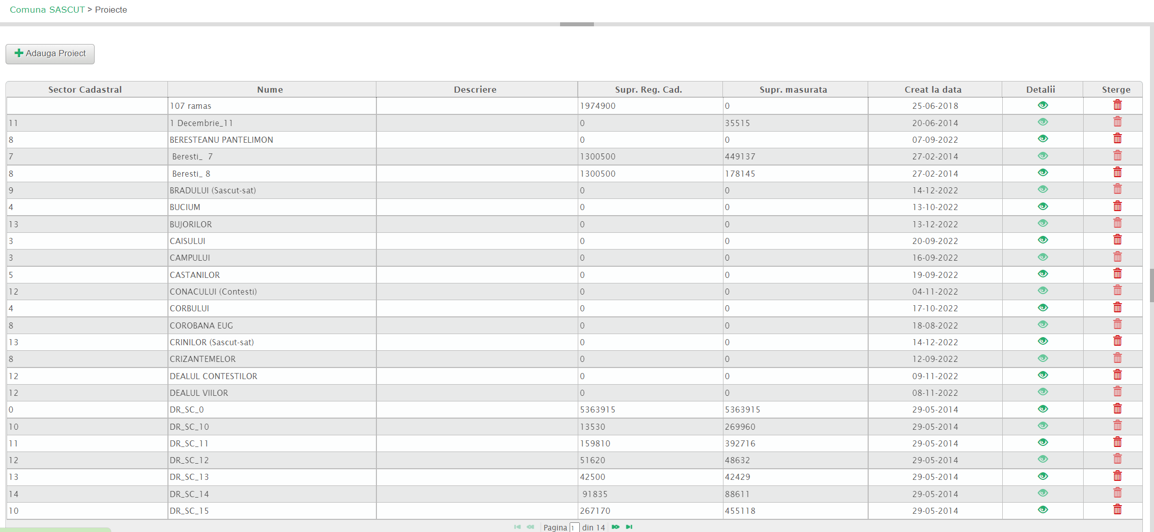Open the Comuna SASCUT breadcrumb link

[47, 10]
